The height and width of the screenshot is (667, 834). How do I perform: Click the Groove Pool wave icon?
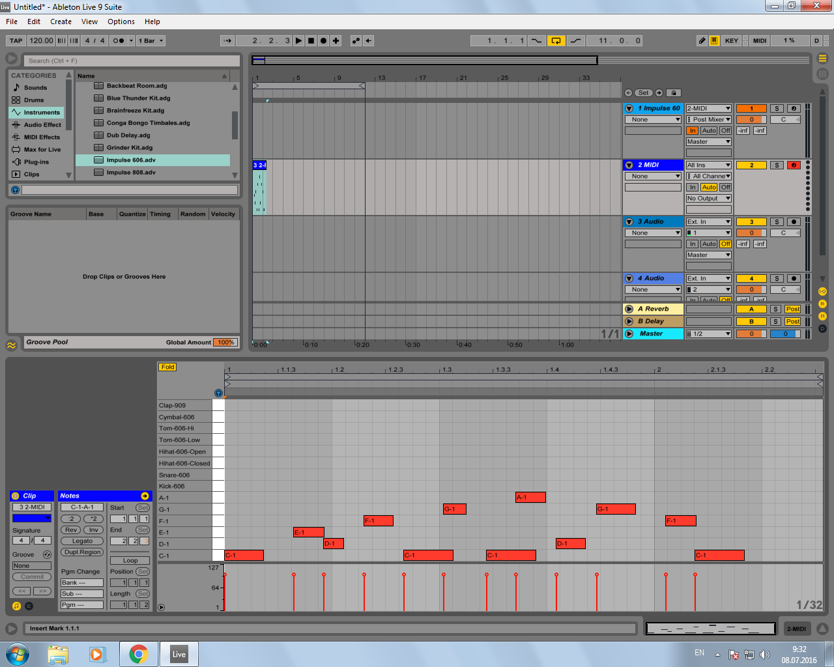coord(11,345)
